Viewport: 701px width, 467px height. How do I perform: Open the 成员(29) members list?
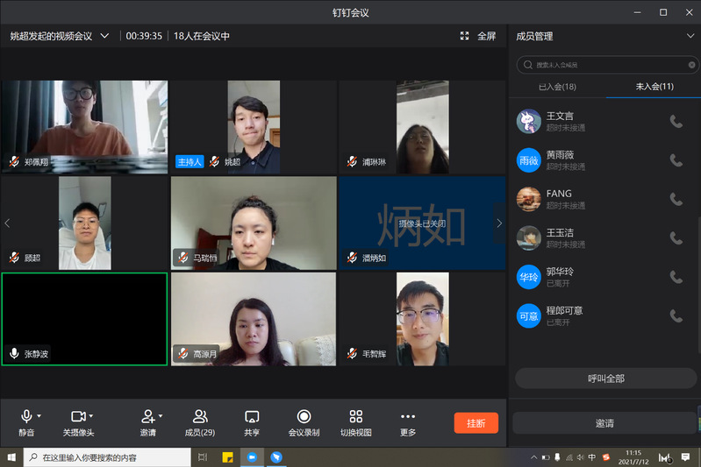(x=200, y=417)
